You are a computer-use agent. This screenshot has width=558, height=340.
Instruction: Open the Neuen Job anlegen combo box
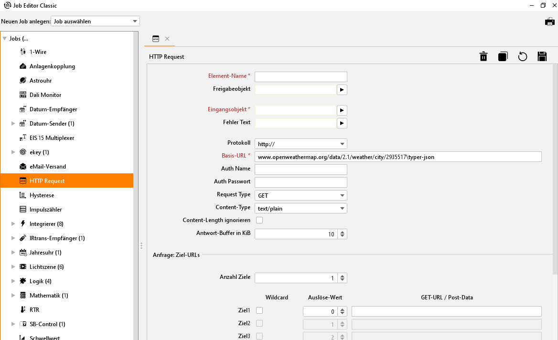coord(95,21)
